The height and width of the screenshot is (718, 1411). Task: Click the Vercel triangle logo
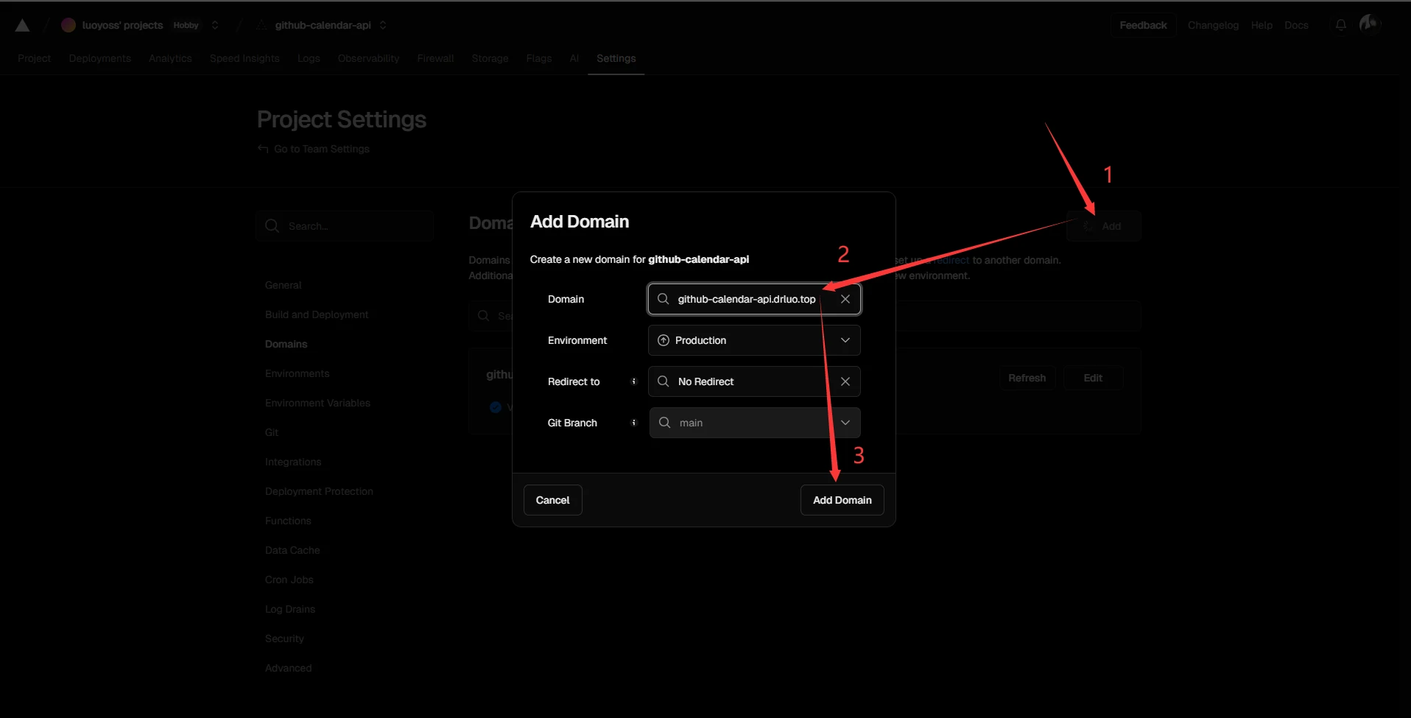tap(23, 25)
